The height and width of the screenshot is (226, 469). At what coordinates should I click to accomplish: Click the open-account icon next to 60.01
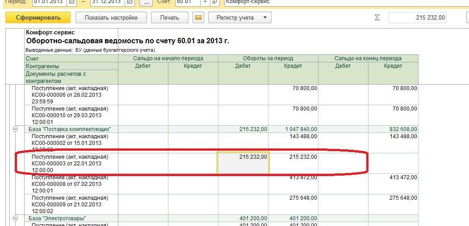(x=214, y=2)
